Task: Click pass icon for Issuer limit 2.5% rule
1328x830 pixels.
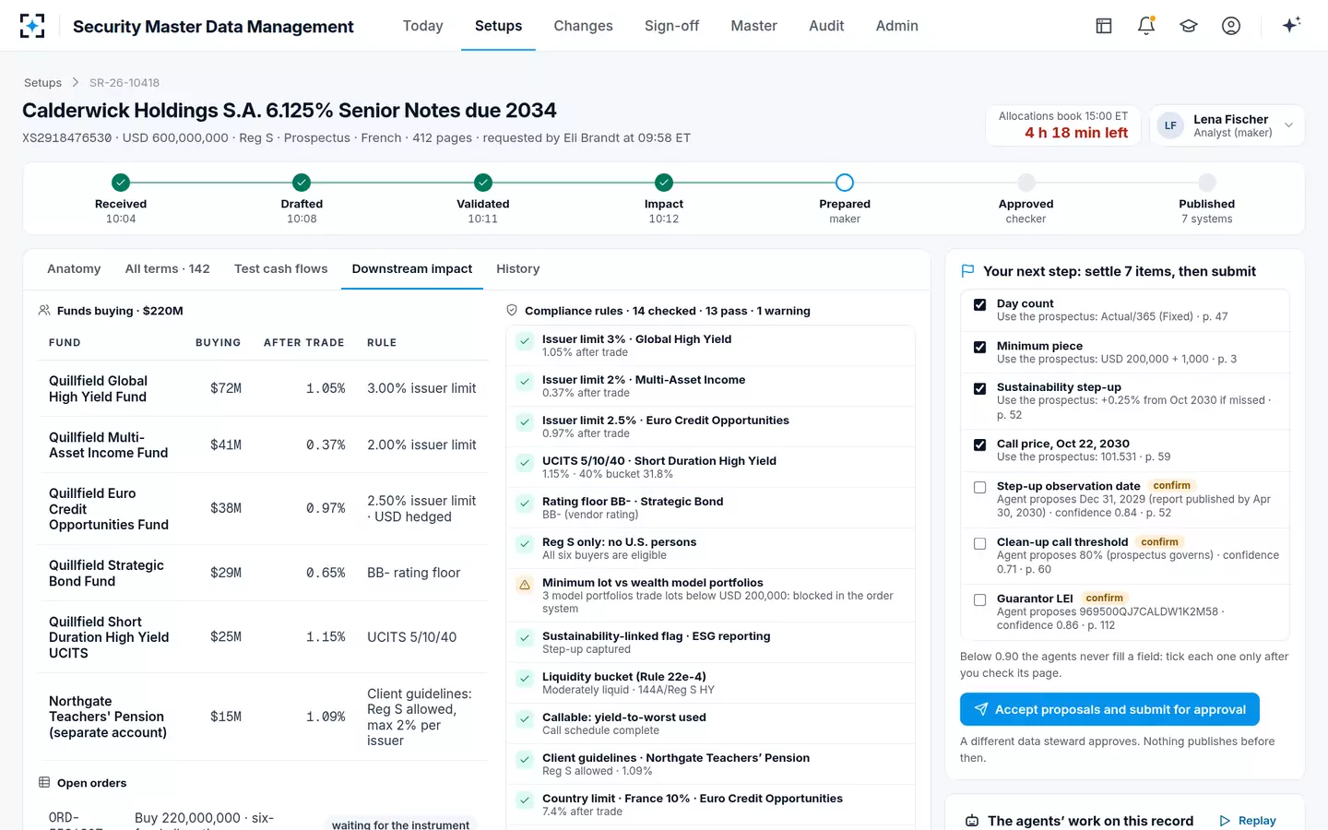Action: (525, 422)
